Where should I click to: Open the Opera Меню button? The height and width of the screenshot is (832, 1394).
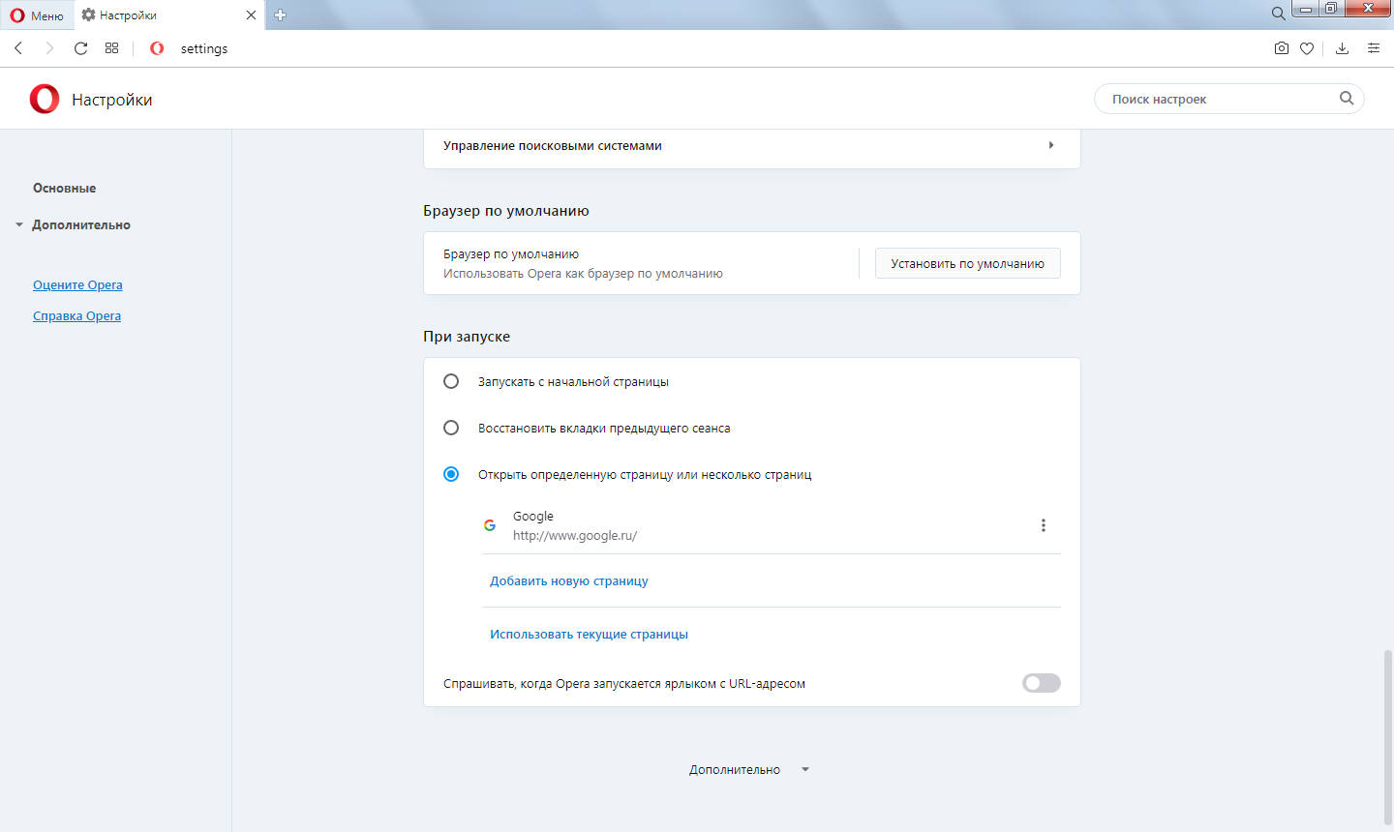tap(37, 15)
